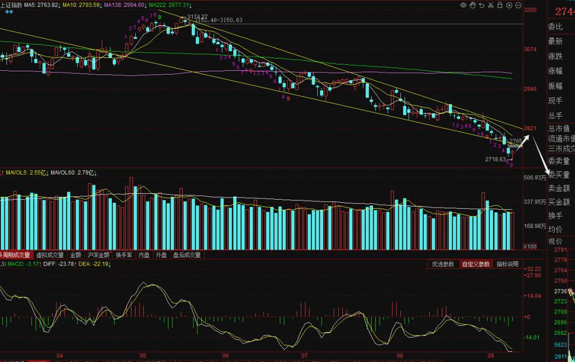The height and width of the screenshot is (362, 575).
Task: Click the 04 month marker on time axis
Action: 60,356
